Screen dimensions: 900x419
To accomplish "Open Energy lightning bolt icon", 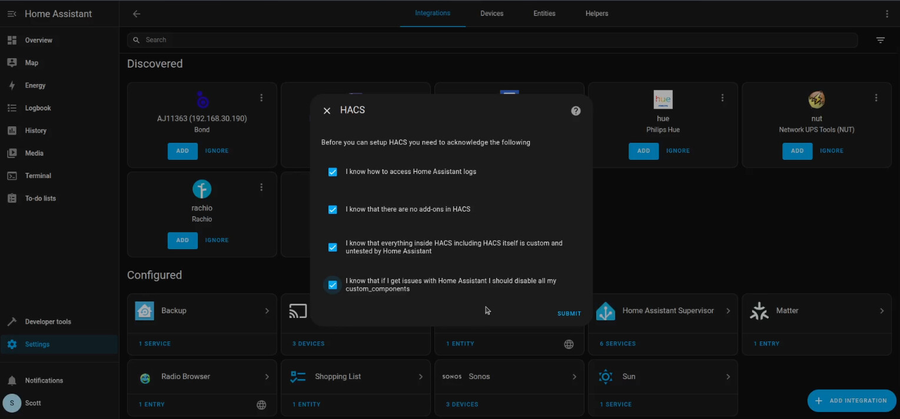I will point(12,86).
